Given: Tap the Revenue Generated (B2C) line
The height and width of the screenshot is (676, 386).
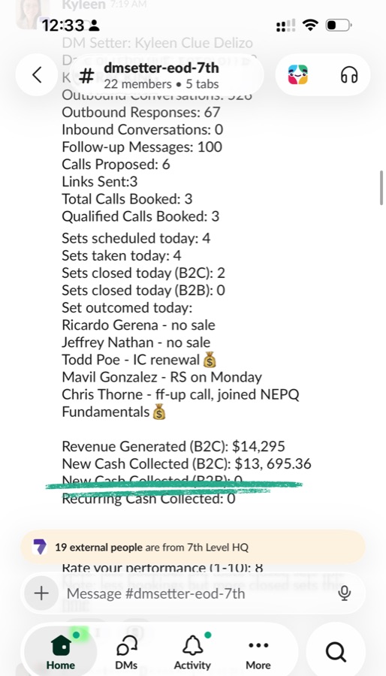Looking at the screenshot, I should click(x=173, y=446).
